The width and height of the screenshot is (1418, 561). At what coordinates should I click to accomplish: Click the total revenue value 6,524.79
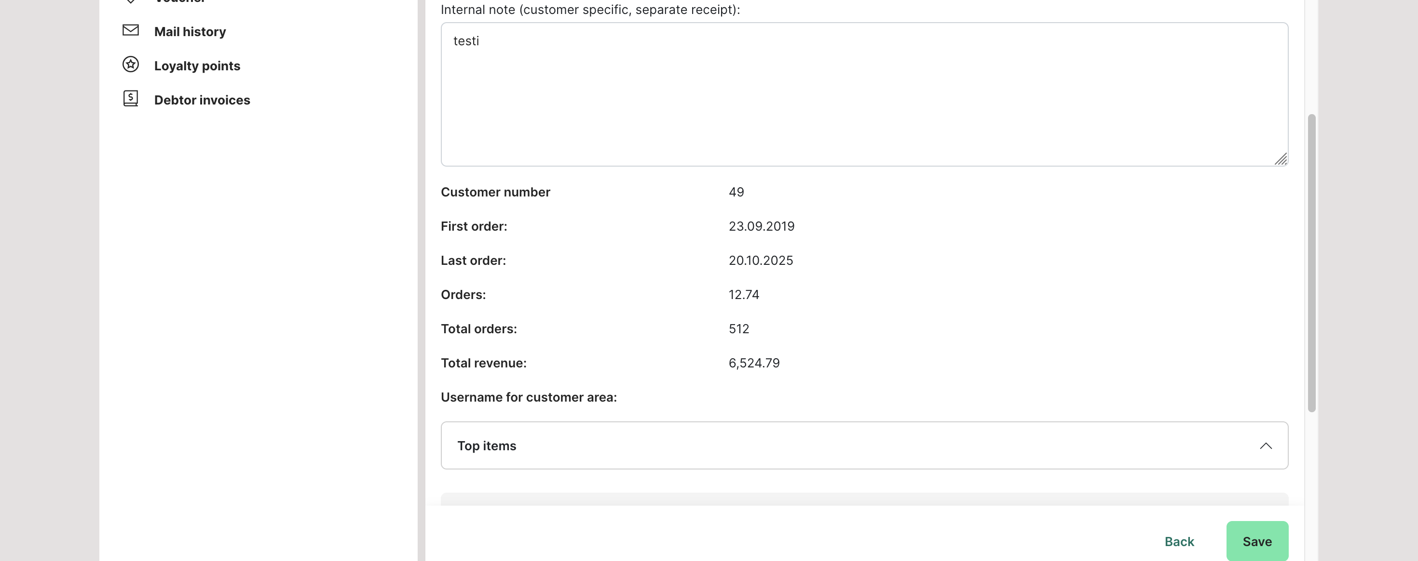coord(753,363)
